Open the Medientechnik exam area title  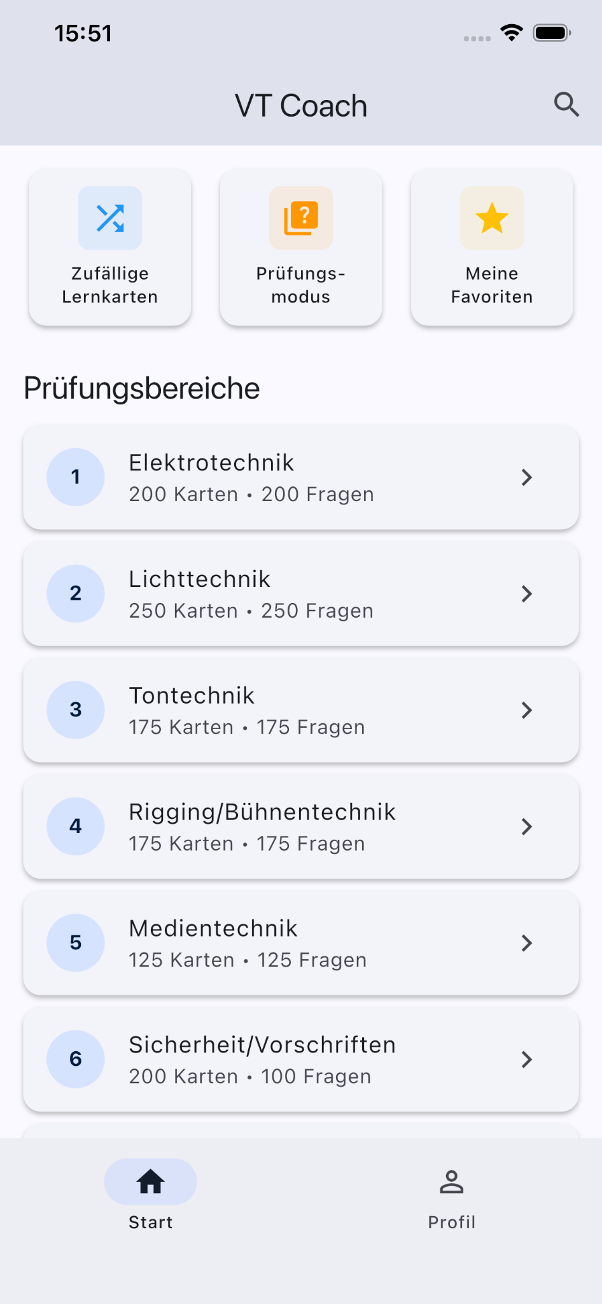213,929
